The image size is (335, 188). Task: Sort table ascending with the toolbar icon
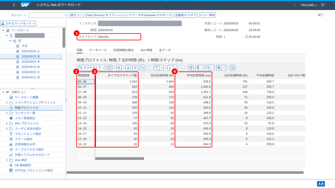128,68
